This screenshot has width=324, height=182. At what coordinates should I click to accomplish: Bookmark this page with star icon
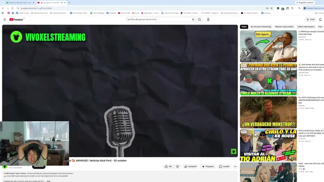point(272,8)
